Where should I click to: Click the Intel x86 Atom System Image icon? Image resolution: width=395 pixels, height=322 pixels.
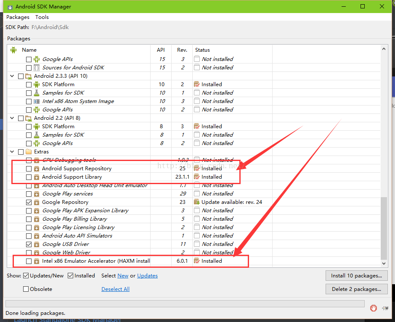37,101
